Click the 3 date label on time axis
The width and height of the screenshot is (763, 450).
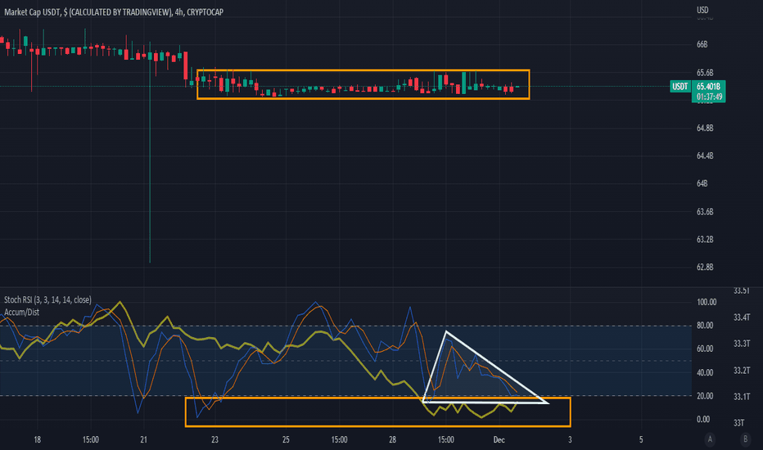click(x=570, y=440)
